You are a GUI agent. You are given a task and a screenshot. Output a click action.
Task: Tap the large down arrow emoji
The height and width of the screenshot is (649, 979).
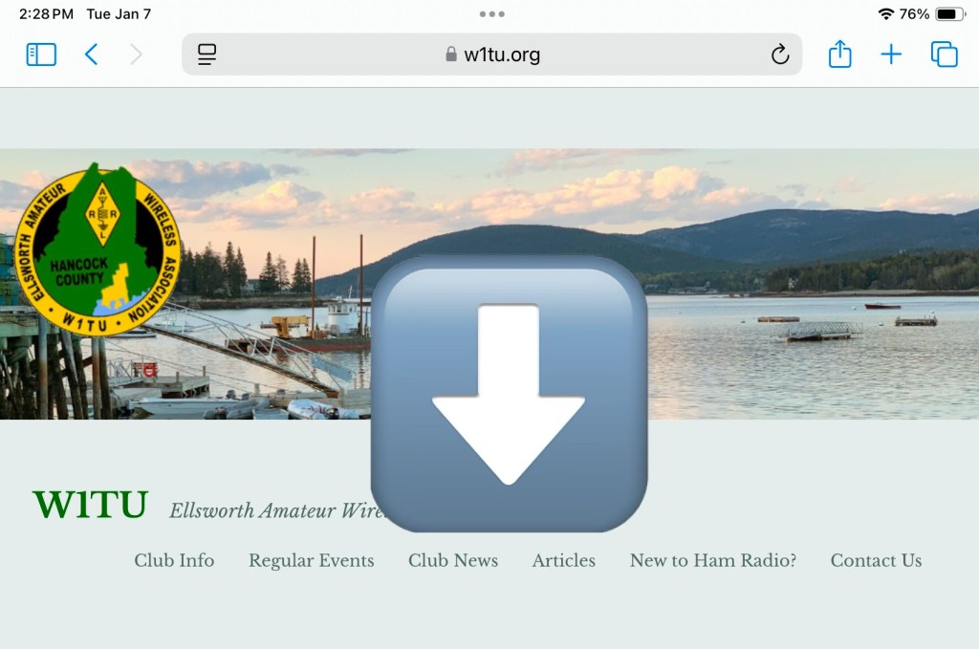click(x=509, y=394)
